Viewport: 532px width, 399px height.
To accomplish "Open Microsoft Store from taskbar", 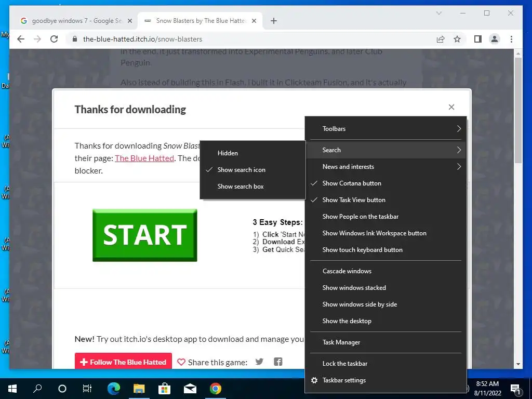I will click(164, 389).
